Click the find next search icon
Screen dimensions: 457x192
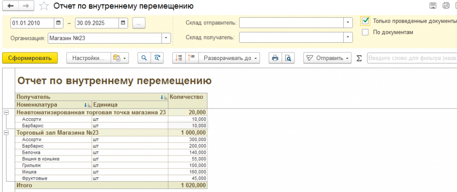[x=157, y=58]
